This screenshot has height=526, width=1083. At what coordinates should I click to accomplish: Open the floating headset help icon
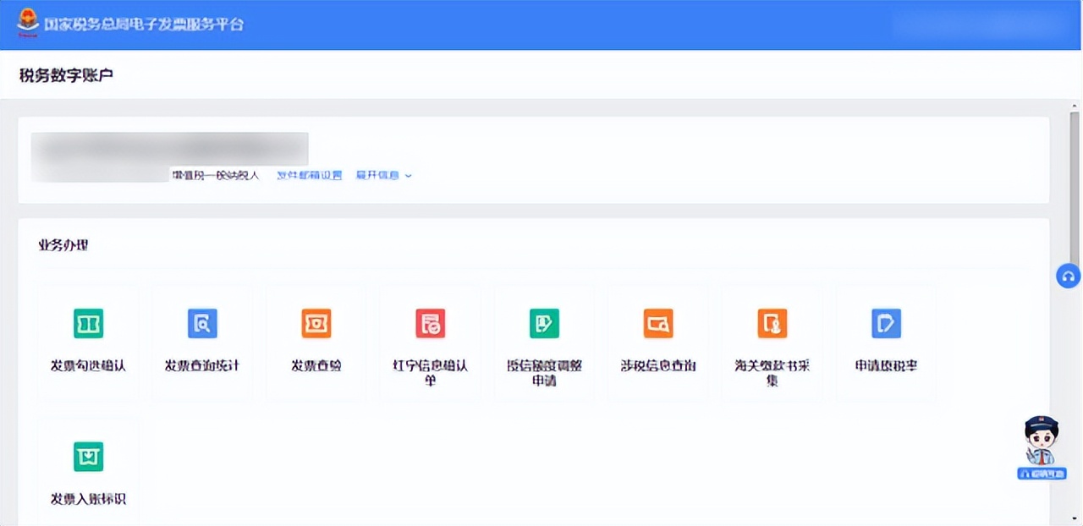click(x=1068, y=276)
